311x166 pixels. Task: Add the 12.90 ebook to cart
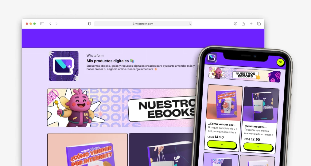(x=258, y=147)
